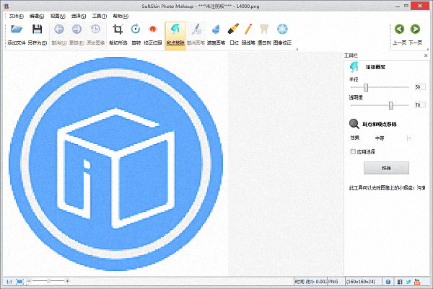Open the 工具 menu

100,16
